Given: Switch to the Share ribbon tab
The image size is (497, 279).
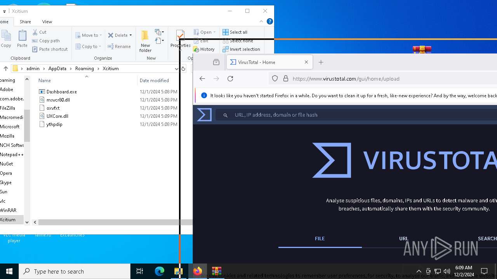Looking at the screenshot, I should coord(25,22).
